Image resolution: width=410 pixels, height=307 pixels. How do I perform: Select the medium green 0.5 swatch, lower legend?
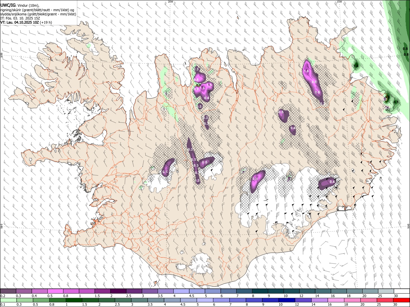coord(41,300)
